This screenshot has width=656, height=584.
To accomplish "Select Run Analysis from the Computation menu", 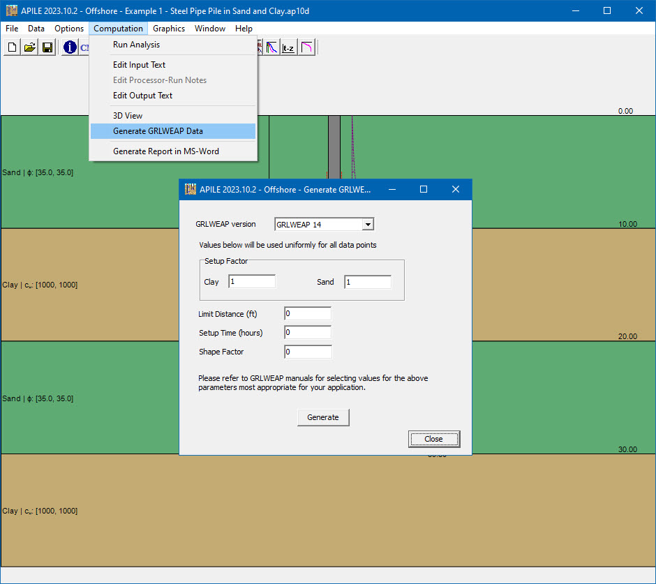I will (136, 44).
